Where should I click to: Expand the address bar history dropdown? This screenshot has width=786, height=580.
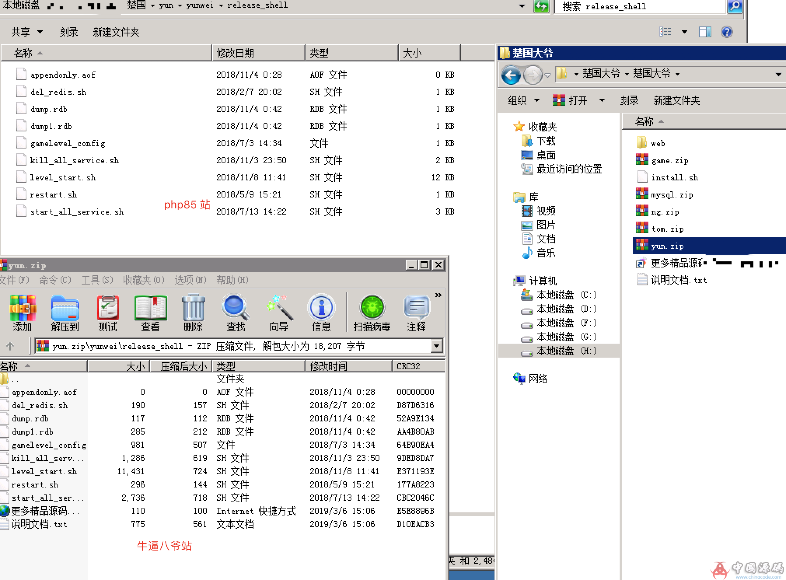click(522, 6)
